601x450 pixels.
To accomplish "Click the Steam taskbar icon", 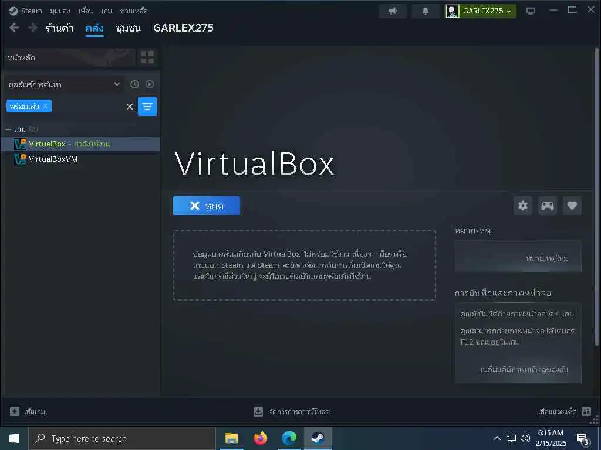I will tap(318, 438).
